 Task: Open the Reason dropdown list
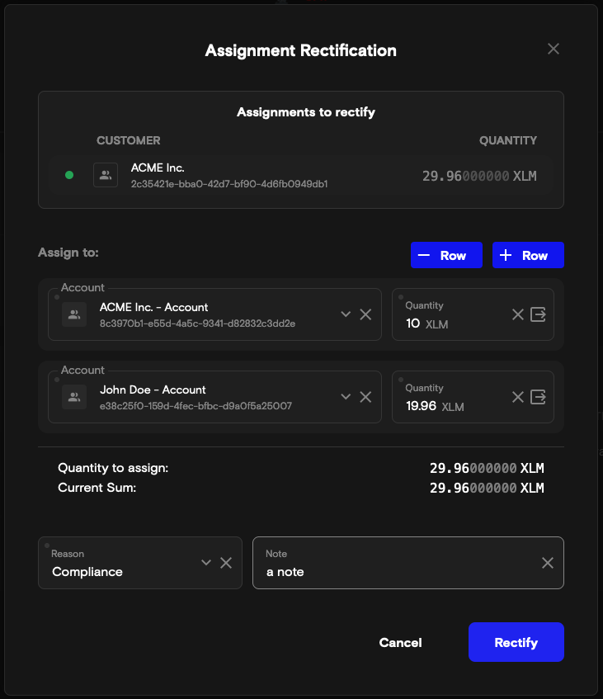click(x=206, y=563)
